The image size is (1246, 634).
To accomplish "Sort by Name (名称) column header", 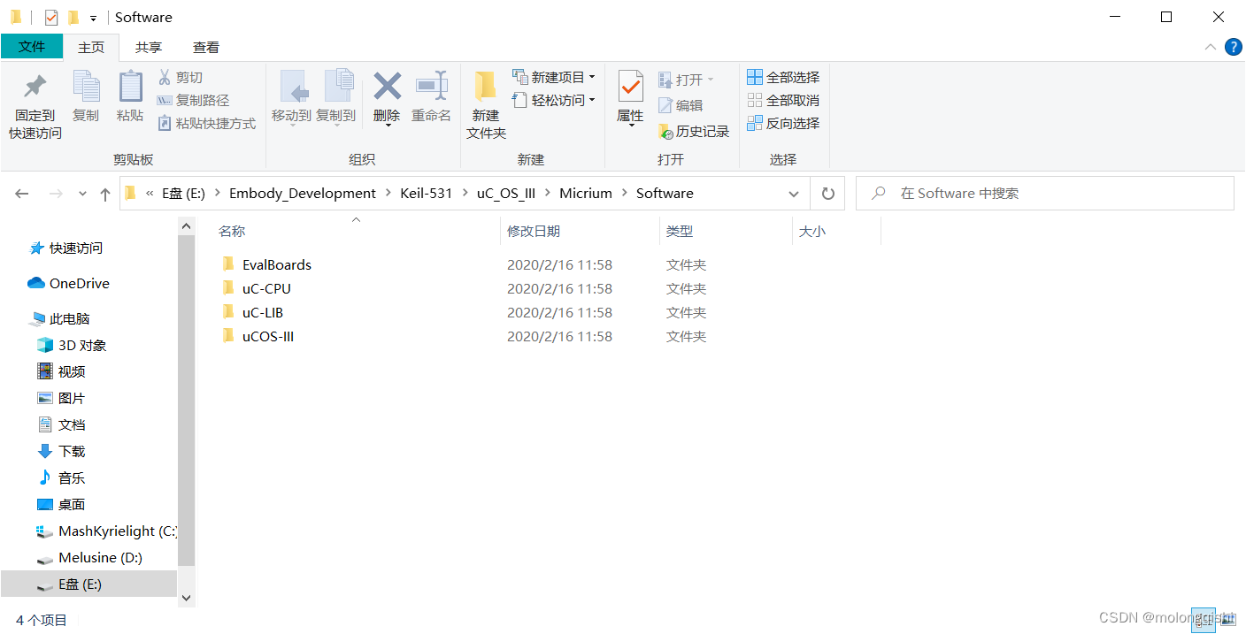I will (232, 231).
